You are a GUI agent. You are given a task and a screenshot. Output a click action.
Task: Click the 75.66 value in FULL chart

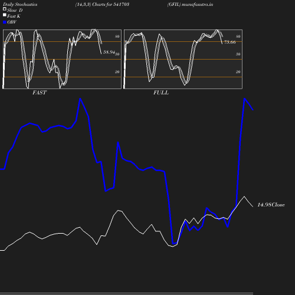tap(230, 42)
